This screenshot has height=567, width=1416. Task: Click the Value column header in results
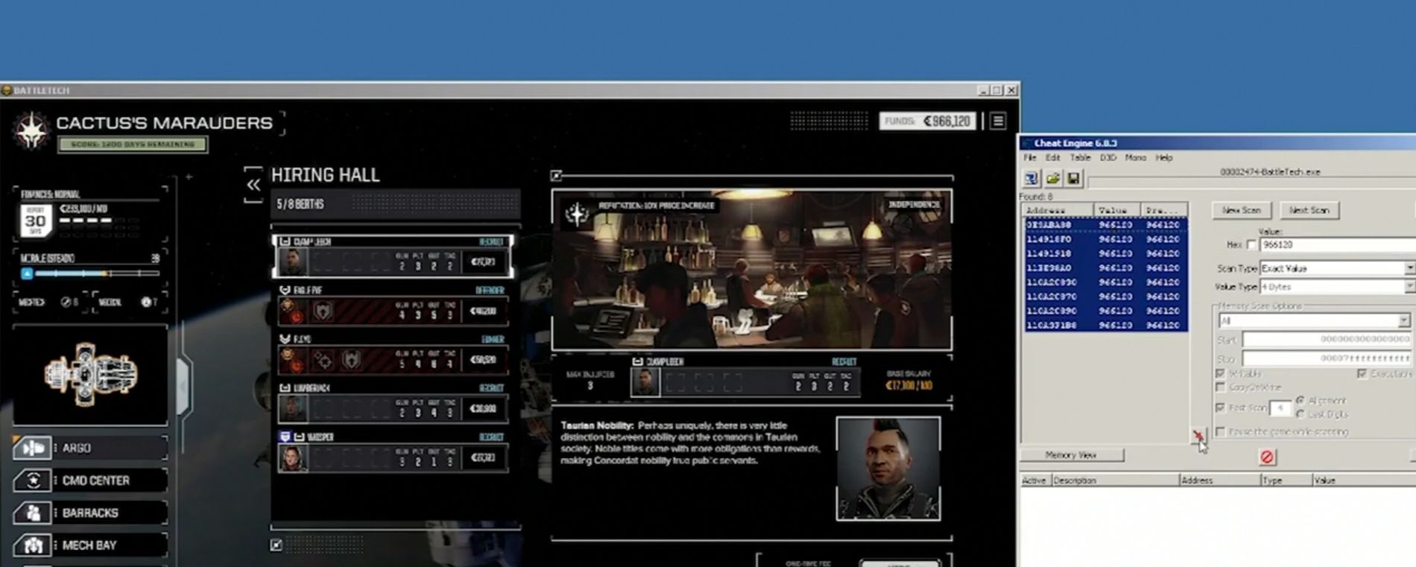tap(1116, 211)
